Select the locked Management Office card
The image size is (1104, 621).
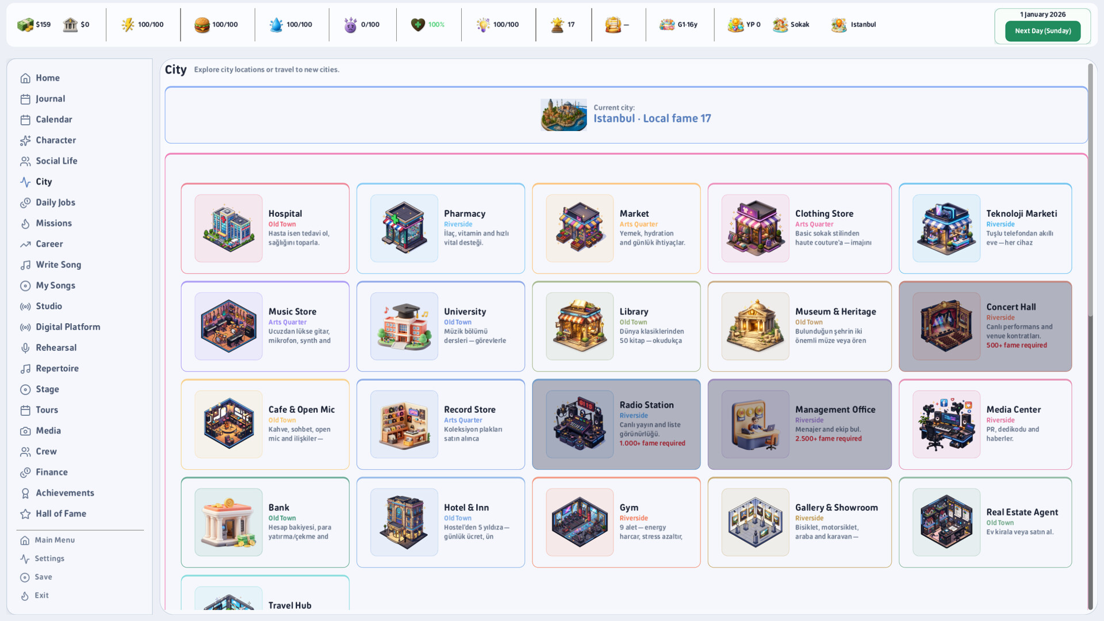pos(799,424)
